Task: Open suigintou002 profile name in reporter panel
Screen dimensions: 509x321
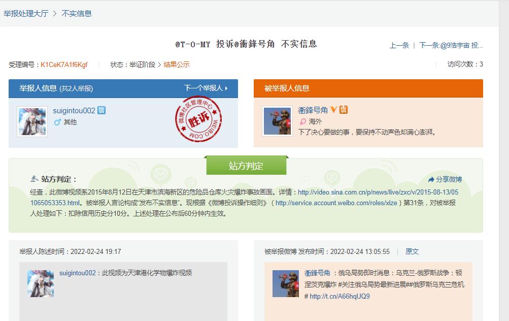Action: 74,110
